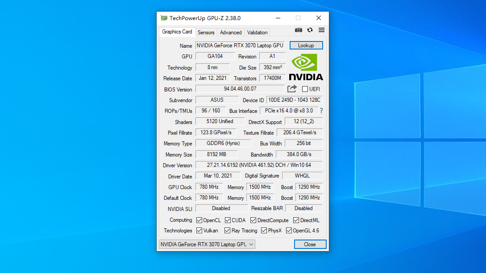Toggle the CUDA checkbox
The height and width of the screenshot is (273, 486).
[228, 220]
